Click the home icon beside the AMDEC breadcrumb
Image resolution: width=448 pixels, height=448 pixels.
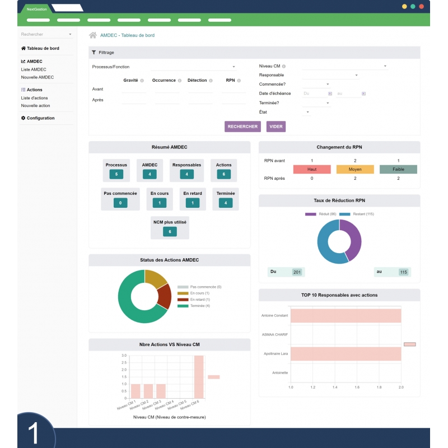coord(92,35)
